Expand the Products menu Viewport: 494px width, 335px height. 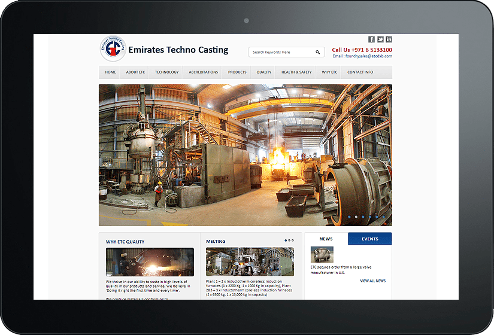(237, 72)
